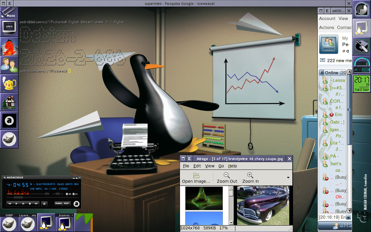Open the aMSN mail envelope icon
This screenshot has width=371, height=232.
323,60
